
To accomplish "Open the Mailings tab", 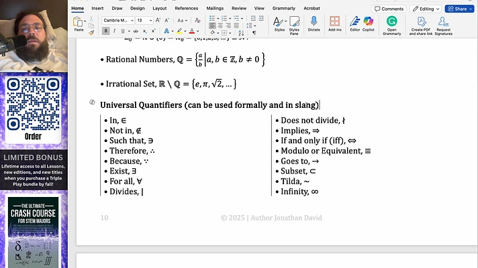I will 215,8.
